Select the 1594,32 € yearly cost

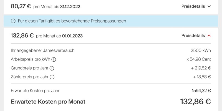[201, 91]
